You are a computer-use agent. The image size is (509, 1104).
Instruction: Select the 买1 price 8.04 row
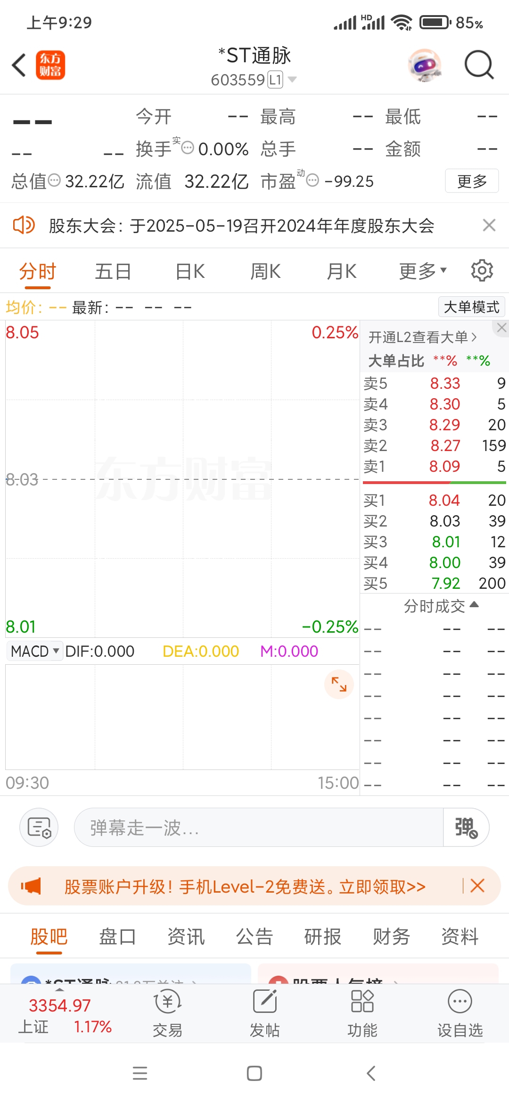[434, 500]
